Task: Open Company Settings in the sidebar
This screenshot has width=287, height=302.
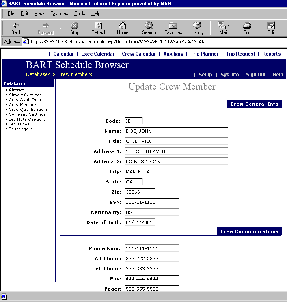Action: click(27, 114)
